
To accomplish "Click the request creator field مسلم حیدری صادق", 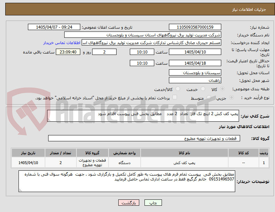I will pyautogui.click(x=151, y=43).
